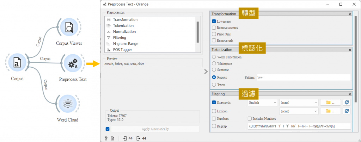The image size is (361, 142).
Task: Select Normalization in the Preprocessors list
Action: (124, 32)
